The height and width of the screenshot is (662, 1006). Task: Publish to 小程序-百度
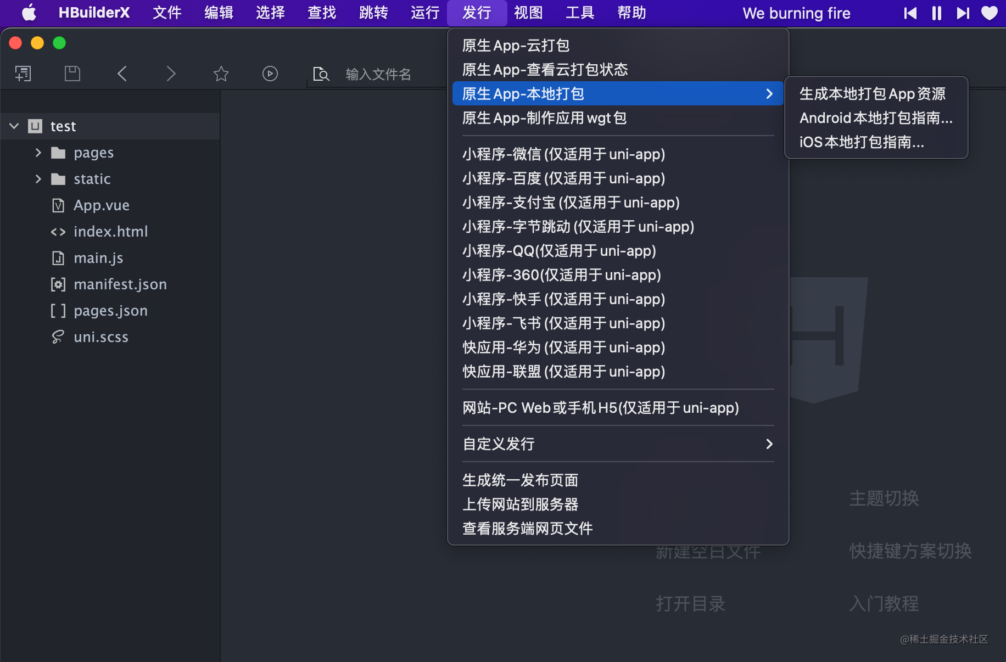(x=618, y=178)
